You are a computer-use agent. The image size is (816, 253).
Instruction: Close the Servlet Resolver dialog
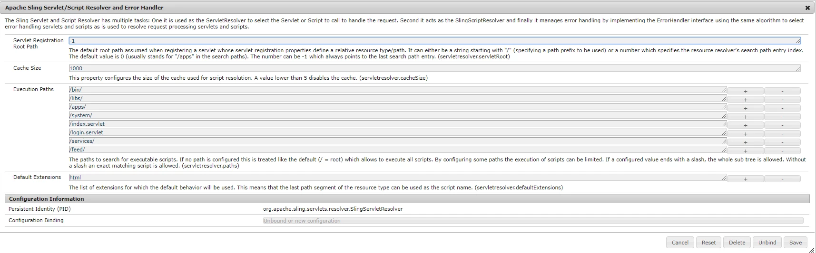[x=807, y=8]
